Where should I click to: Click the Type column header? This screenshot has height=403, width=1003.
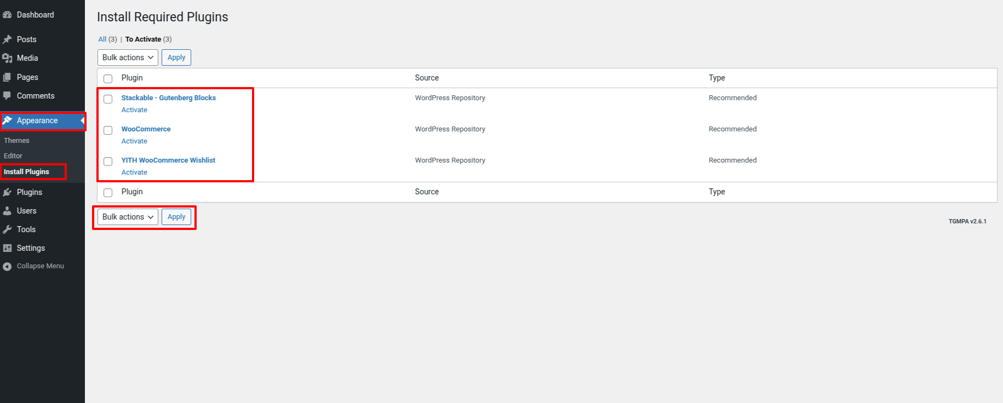point(717,78)
